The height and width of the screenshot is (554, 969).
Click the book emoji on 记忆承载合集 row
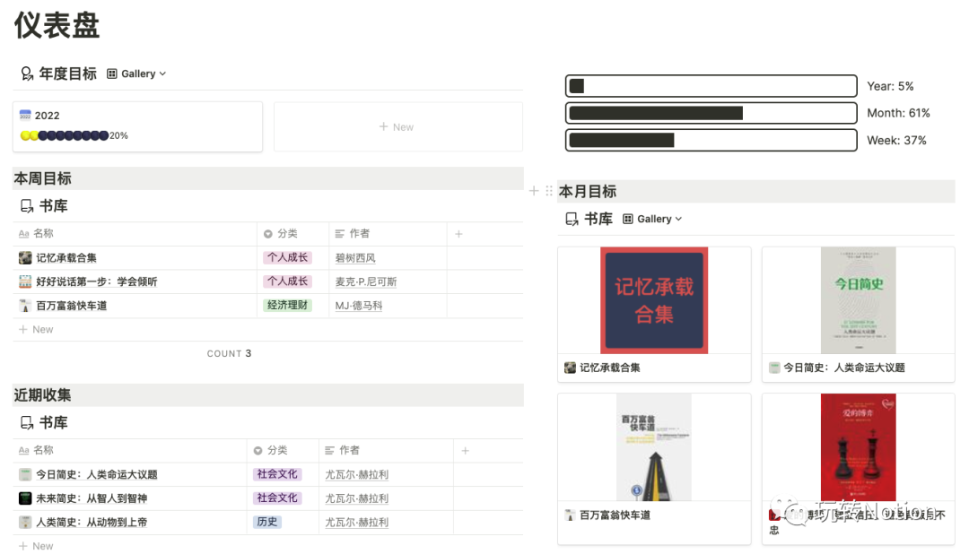(x=25, y=257)
